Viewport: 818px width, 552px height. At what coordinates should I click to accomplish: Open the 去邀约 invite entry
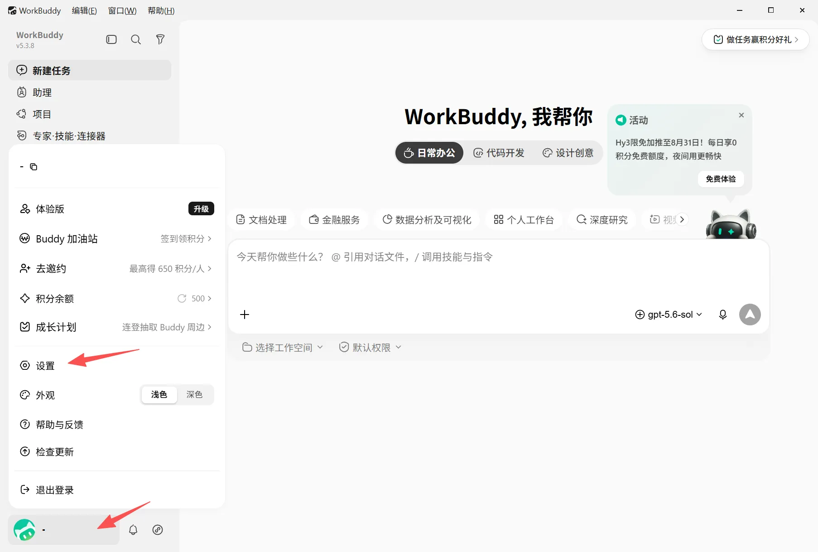click(x=117, y=269)
